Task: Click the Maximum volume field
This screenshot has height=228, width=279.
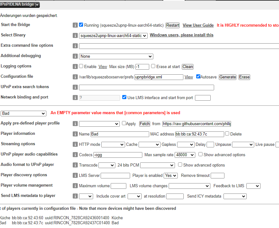Action: click(118, 186)
